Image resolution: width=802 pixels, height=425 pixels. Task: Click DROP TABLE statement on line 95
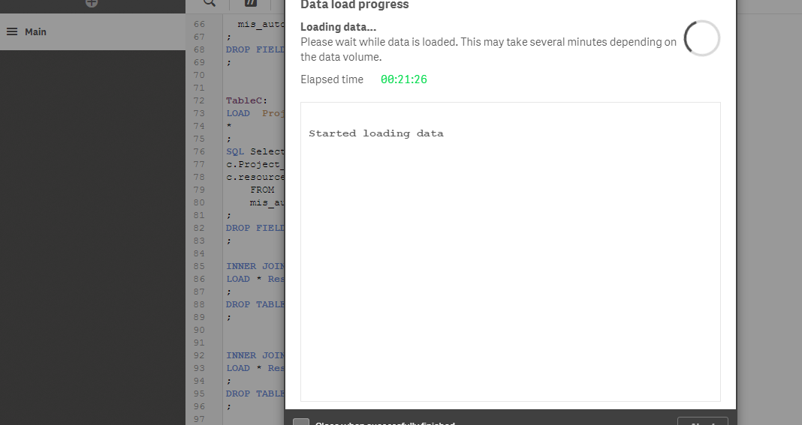[255, 394]
